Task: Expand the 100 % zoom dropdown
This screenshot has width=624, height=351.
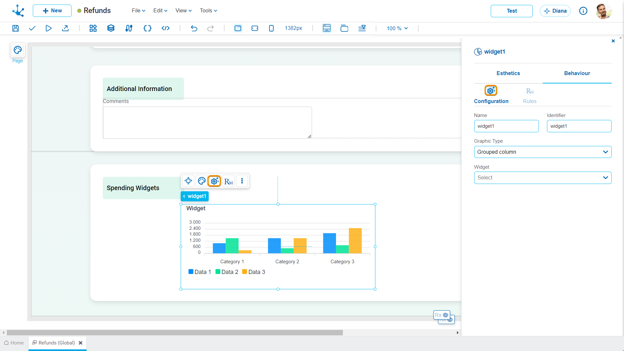Action: (397, 28)
